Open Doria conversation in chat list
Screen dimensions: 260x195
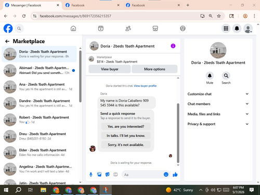[x=39, y=54]
